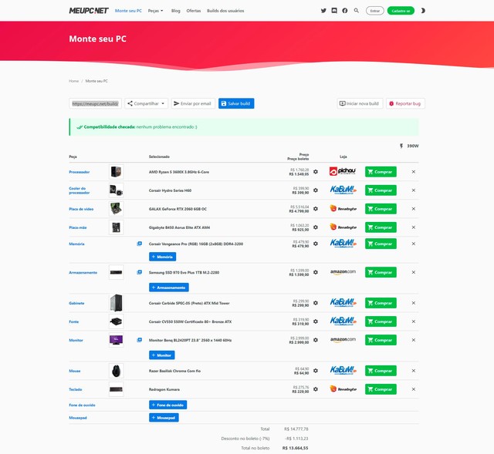
Task: Add another Memória module
Action: [163, 257]
